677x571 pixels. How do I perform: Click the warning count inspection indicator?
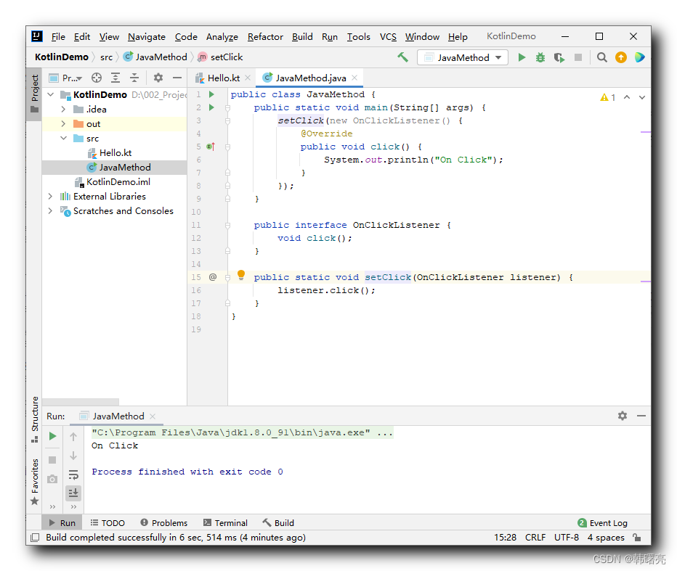tap(607, 97)
